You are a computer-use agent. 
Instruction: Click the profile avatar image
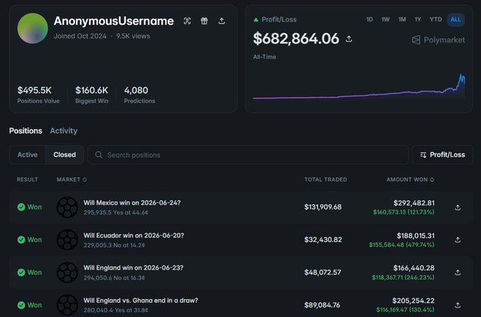(x=33, y=28)
